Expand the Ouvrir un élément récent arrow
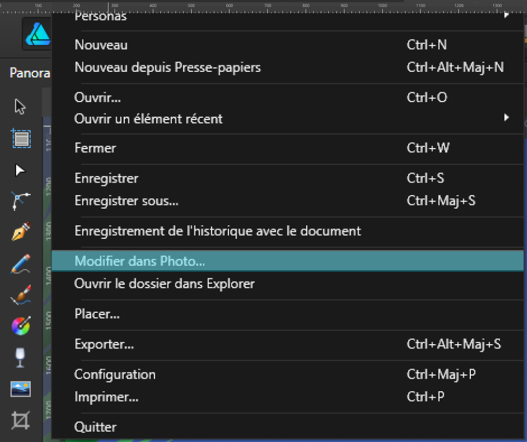The height and width of the screenshot is (442, 527). [506, 117]
